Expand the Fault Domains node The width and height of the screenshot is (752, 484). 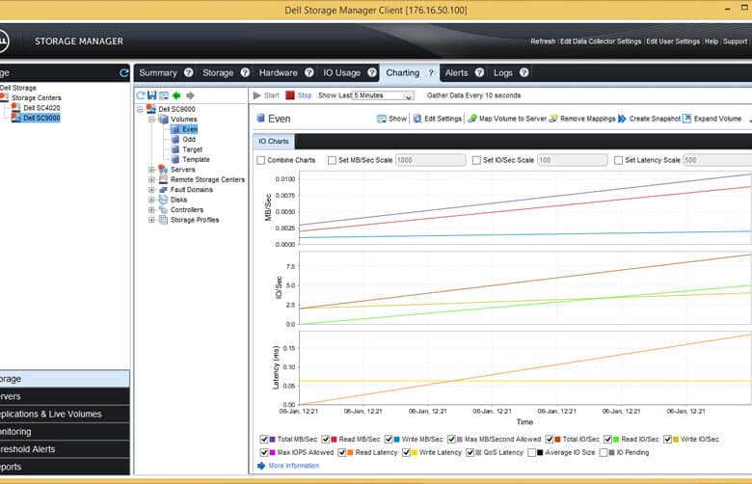point(151,190)
